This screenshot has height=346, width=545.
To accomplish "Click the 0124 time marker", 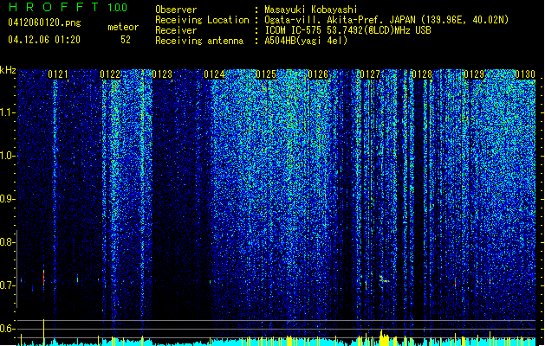I will click(215, 74).
